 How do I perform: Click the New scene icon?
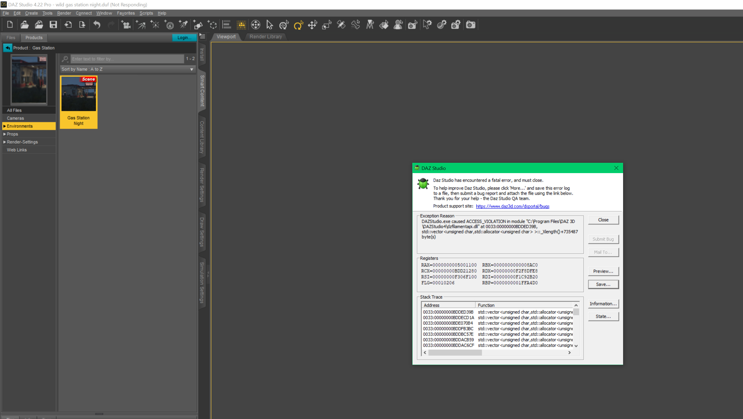pyautogui.click(x=10, y=25)
